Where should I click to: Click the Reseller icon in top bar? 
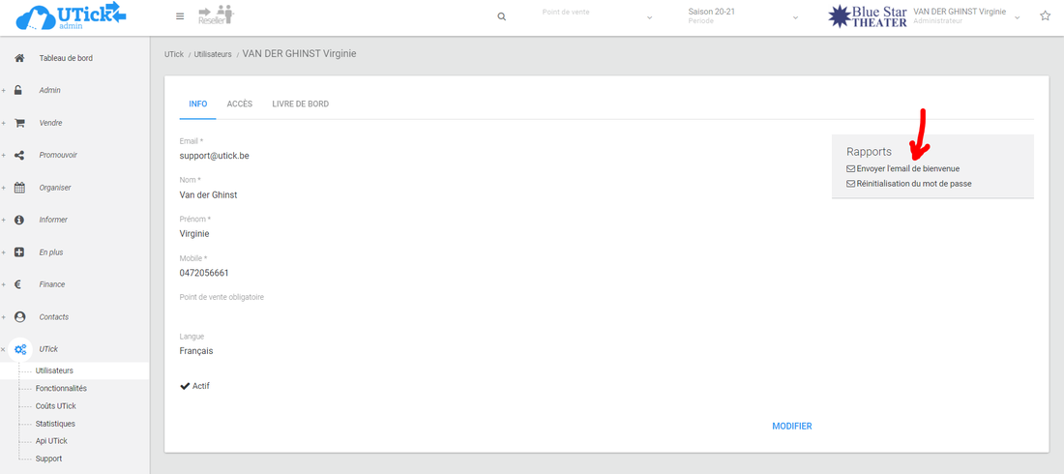216,15
